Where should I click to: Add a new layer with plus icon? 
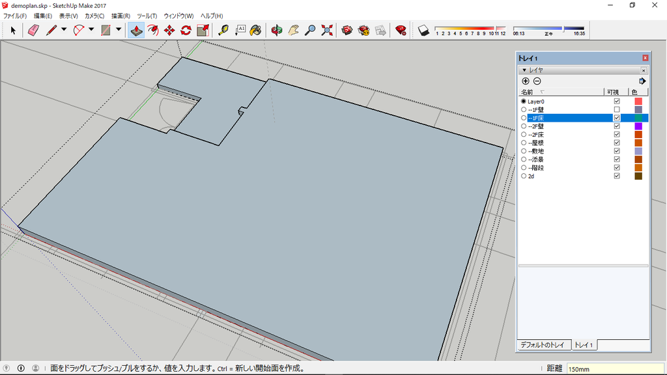[526, 81]
